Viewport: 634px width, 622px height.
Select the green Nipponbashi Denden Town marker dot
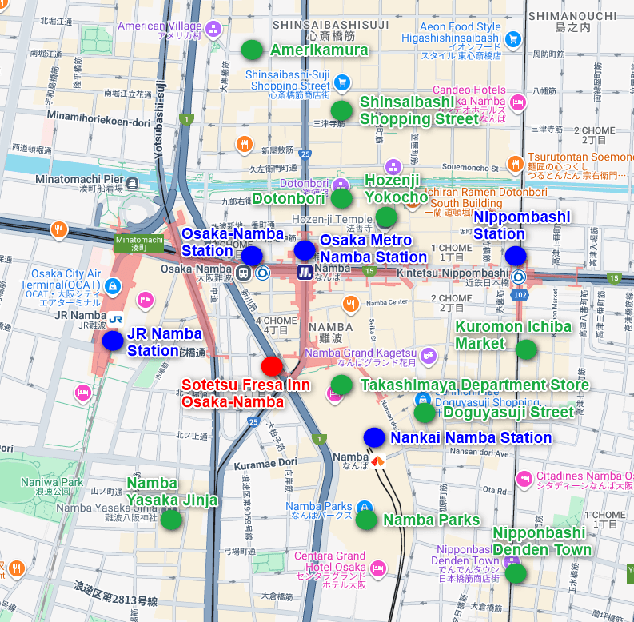[x=516, y=573]
